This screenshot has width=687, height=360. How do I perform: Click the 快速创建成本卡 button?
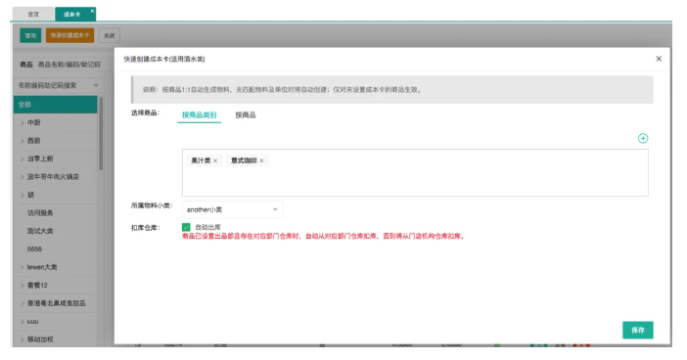(x=69, y=35)
